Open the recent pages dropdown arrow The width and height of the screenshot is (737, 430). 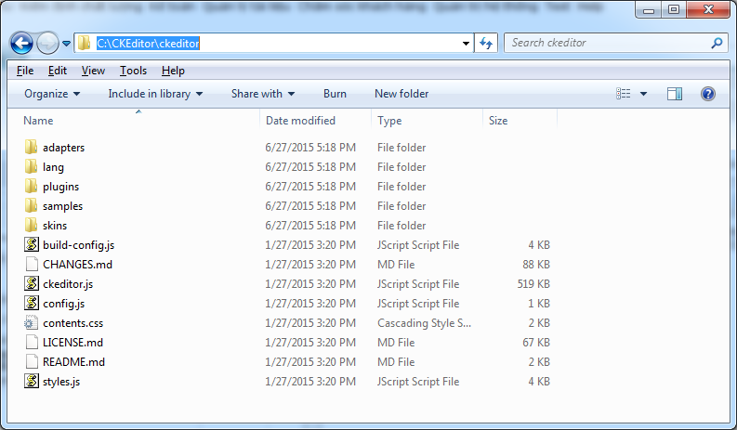click(66, 44)
